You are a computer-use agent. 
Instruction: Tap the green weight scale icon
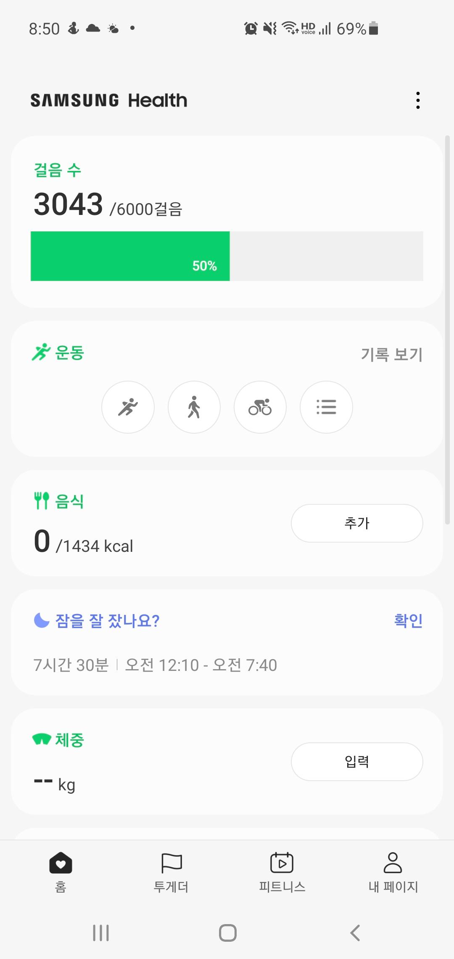pos(42,739)
